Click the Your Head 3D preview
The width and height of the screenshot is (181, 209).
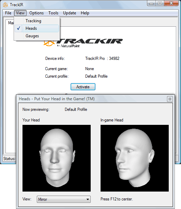57,158
